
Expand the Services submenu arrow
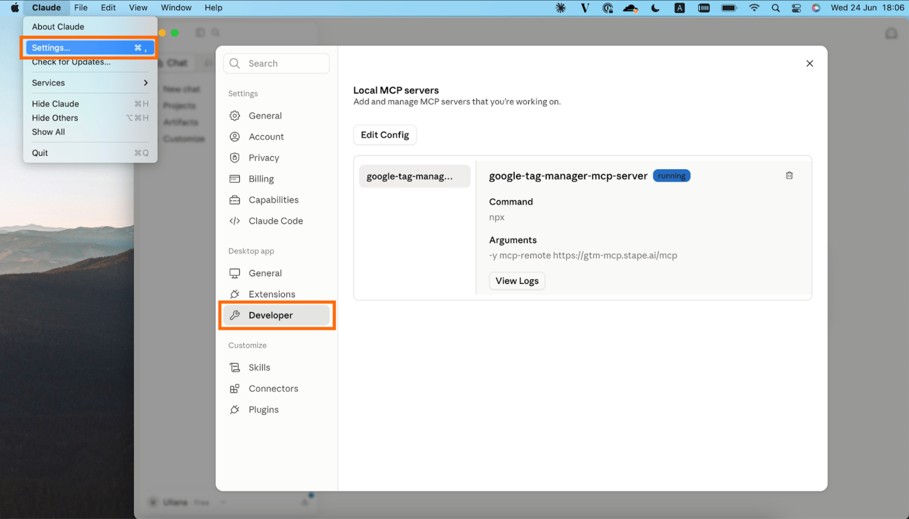coord(146,83)
